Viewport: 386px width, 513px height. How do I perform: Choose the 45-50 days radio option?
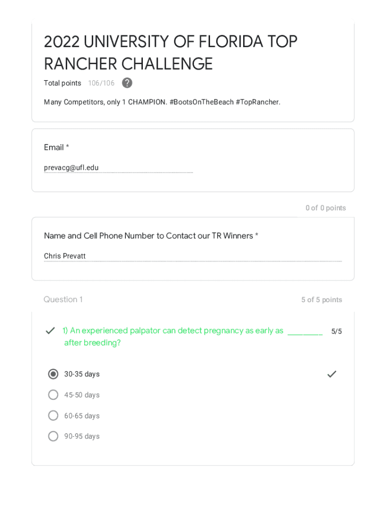53,395
